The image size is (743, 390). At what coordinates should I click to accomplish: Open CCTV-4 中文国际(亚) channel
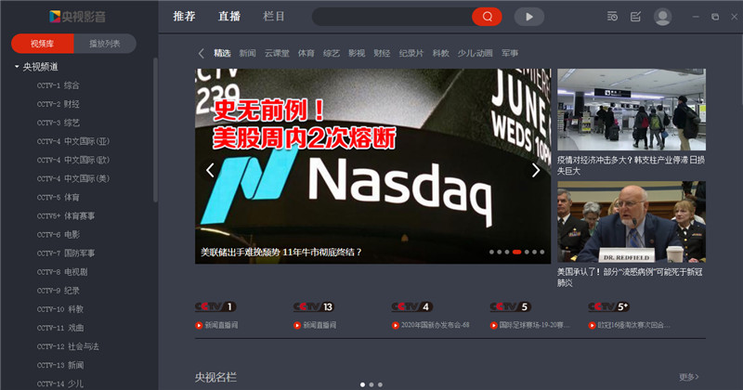73,141
